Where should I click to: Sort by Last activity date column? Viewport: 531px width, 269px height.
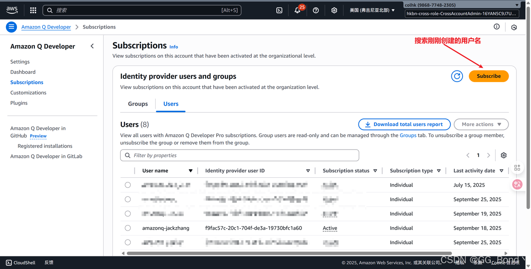[x=501, y=171]
